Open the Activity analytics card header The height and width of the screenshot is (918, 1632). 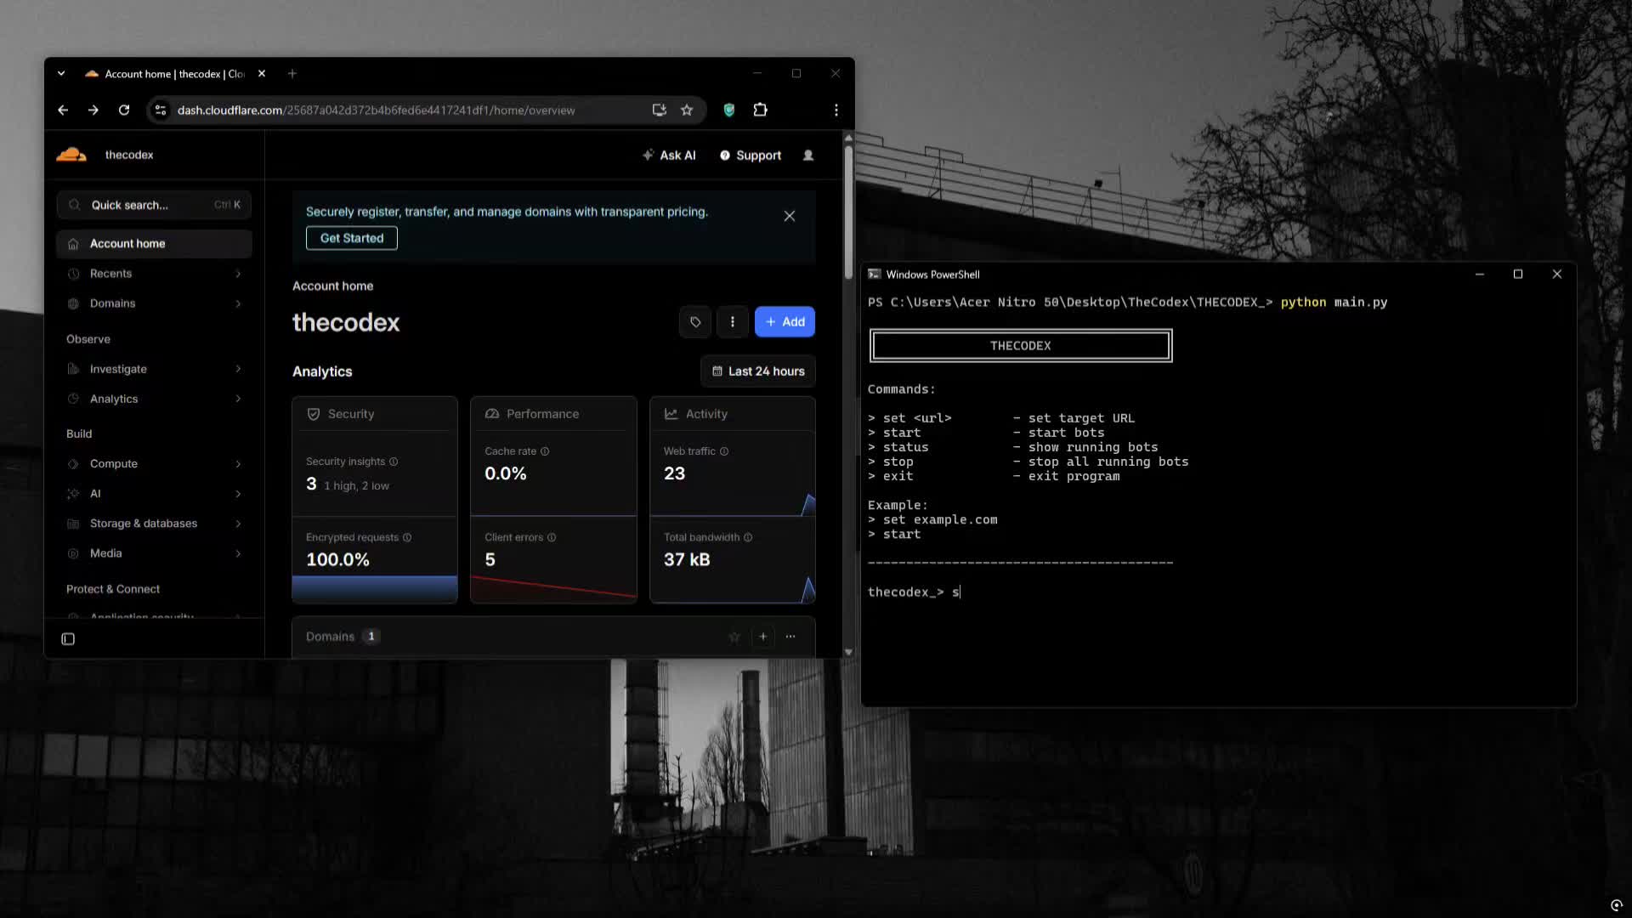pos(733,414)
